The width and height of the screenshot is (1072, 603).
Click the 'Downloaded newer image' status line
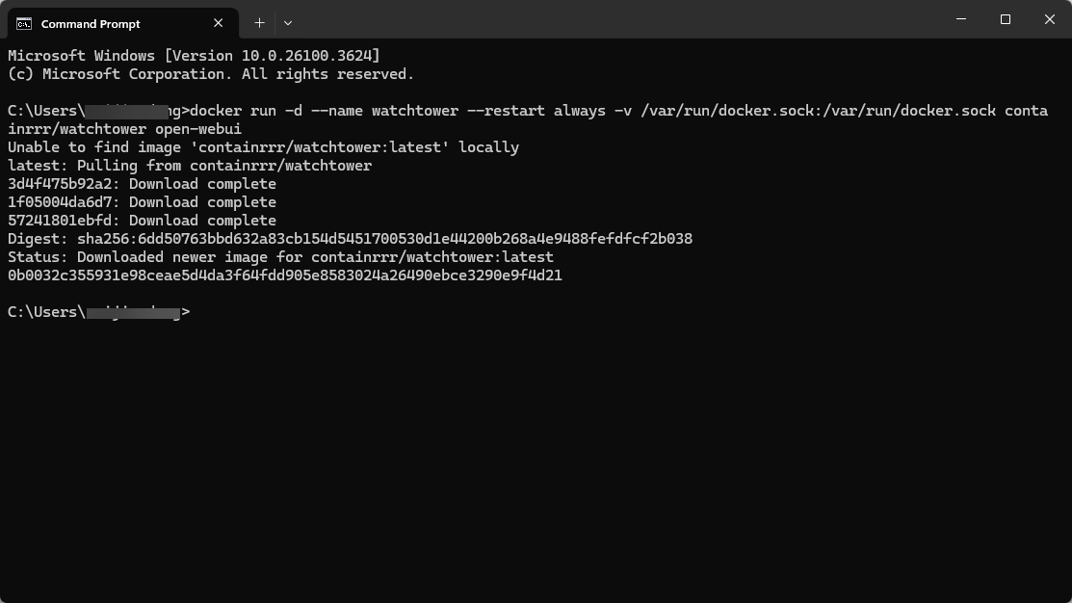click(x=280, y=257)
